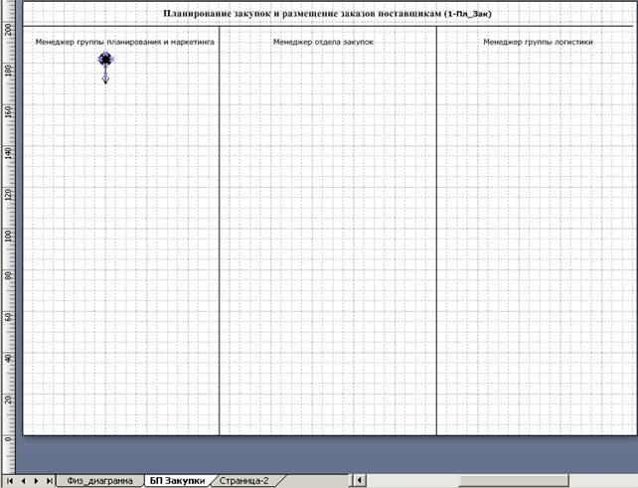Click Менеджер группы планирования и маркетинга header
This screenshot has height=488, width=638.
pyautogui.click(x=125, y=42)
